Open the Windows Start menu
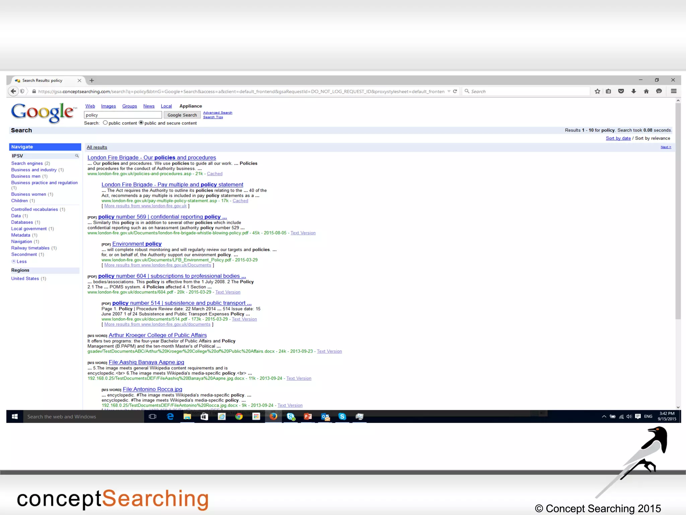 point(15,416)
